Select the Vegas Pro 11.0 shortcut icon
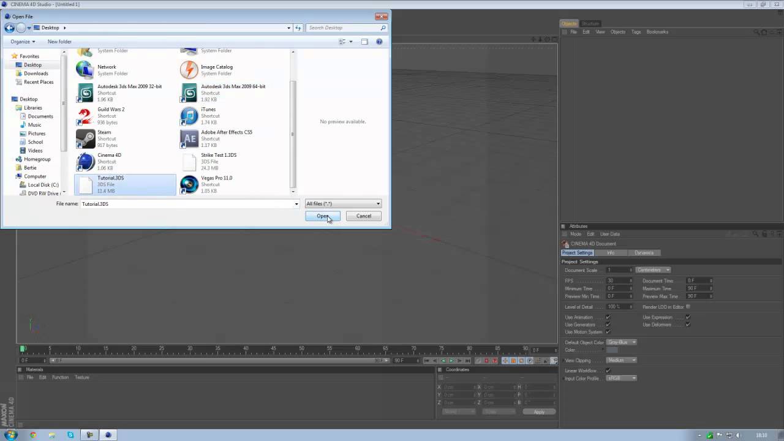The image size is (784, 441). 189,184
